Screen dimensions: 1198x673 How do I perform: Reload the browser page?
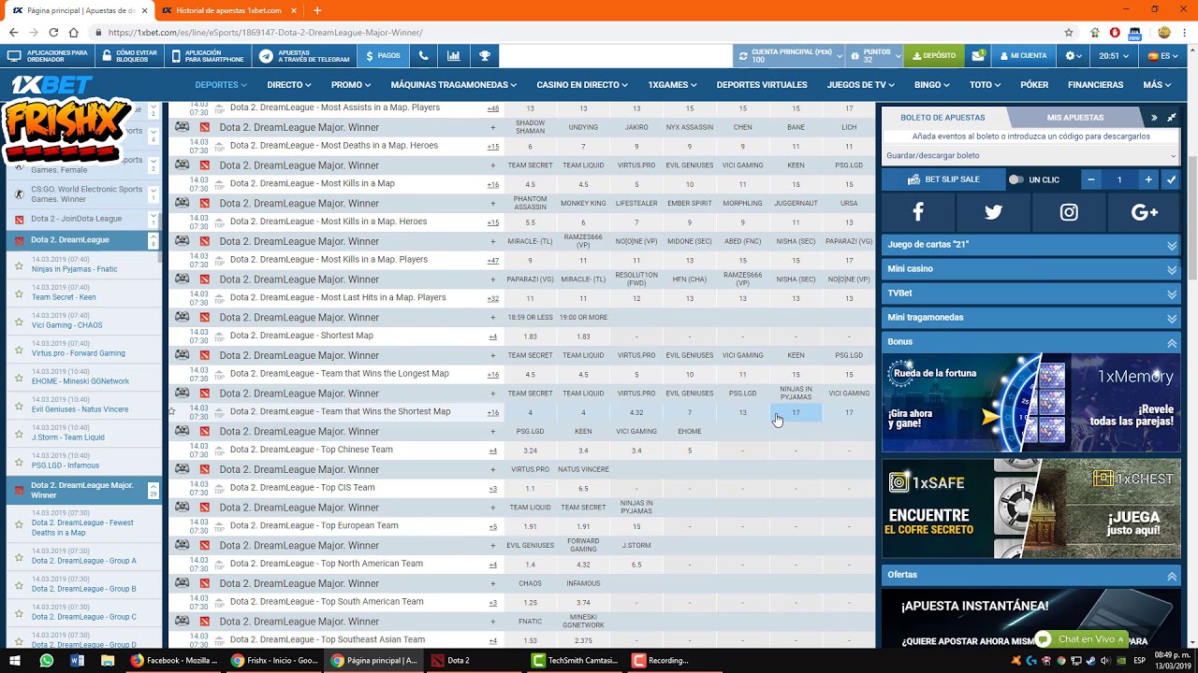point(53,32)
